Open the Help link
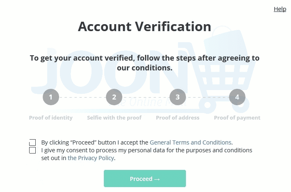Image resolution: width=291 pixels, height=192 pixels. click(x=280, y=9)
